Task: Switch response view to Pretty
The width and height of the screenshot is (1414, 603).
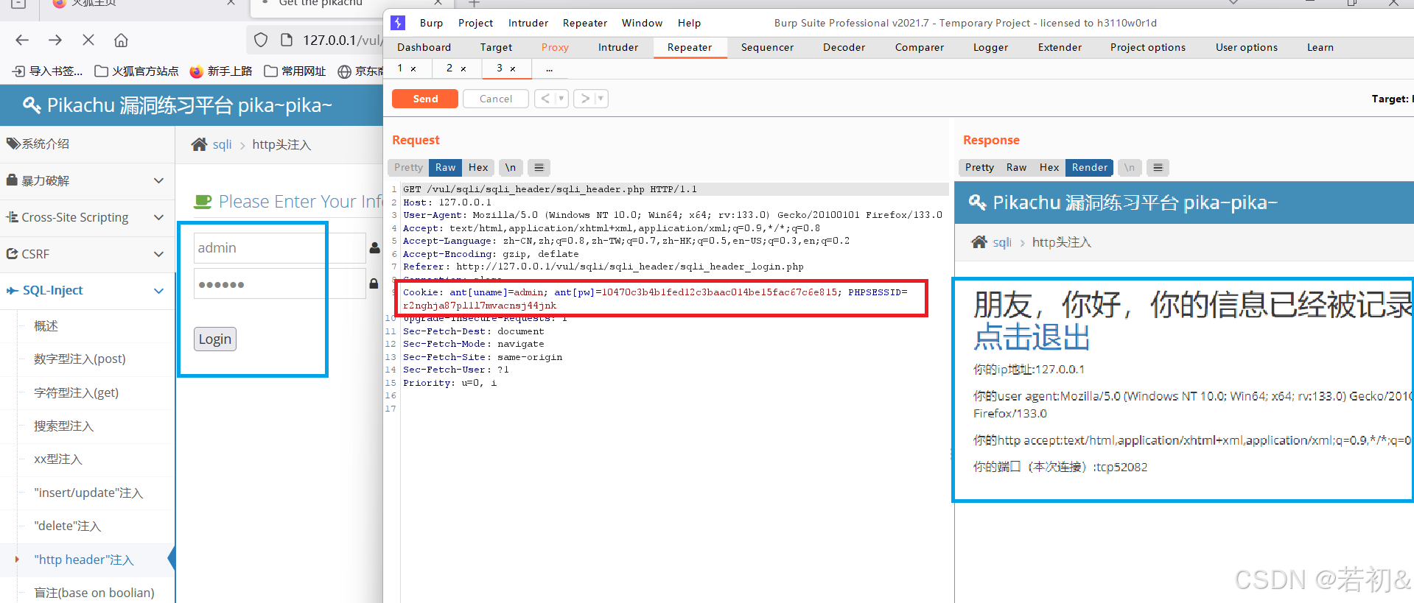Action: point(979,168)
